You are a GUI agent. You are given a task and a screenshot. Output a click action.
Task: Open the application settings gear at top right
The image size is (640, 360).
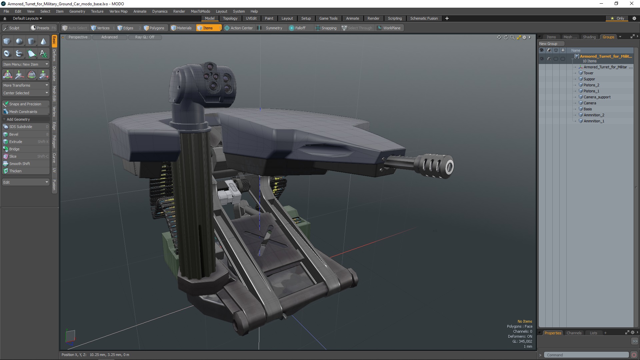pos(634,18)
